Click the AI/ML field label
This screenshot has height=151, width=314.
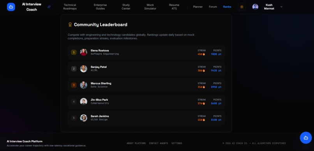(94, 70)
